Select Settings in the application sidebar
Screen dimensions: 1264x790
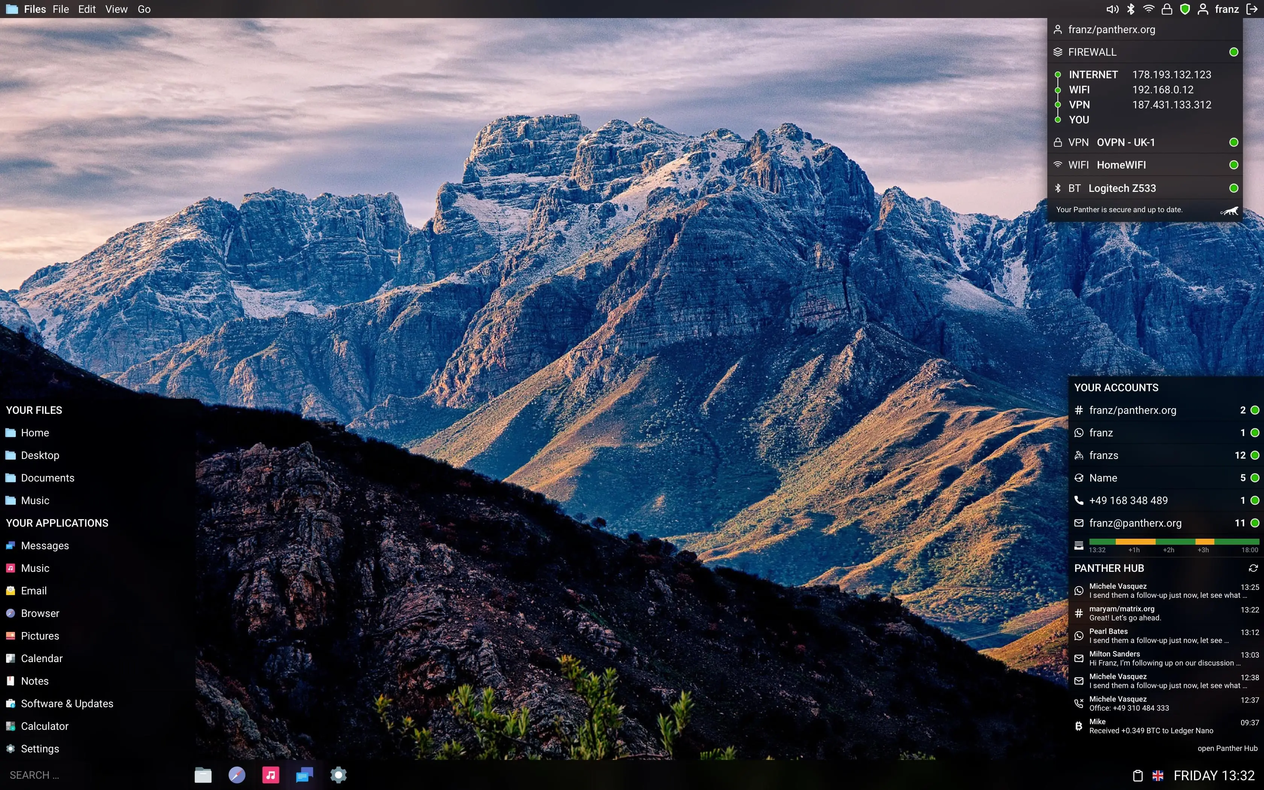point(39,749)
